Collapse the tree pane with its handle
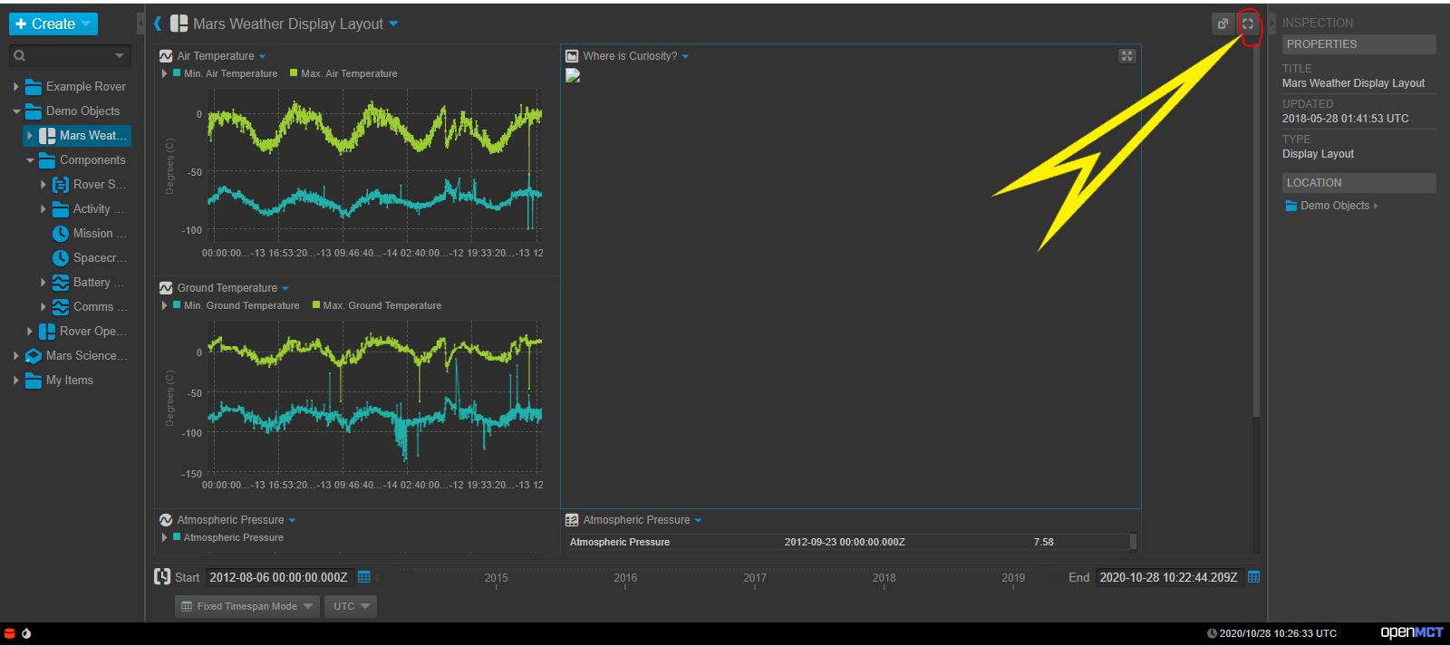Image resolution: width=1450 pixels, height=646 pixels. click(140, 24)
